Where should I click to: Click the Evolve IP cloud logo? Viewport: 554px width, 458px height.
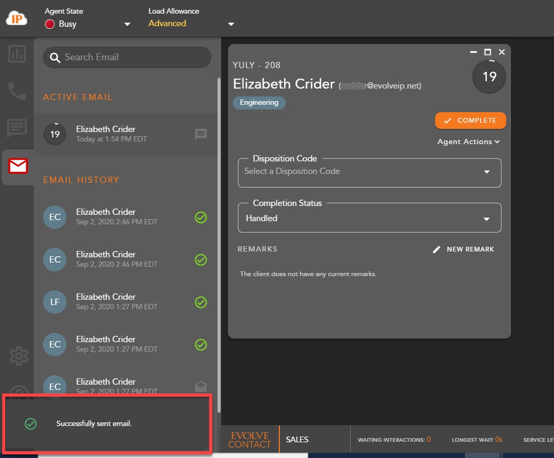[16, 18]
